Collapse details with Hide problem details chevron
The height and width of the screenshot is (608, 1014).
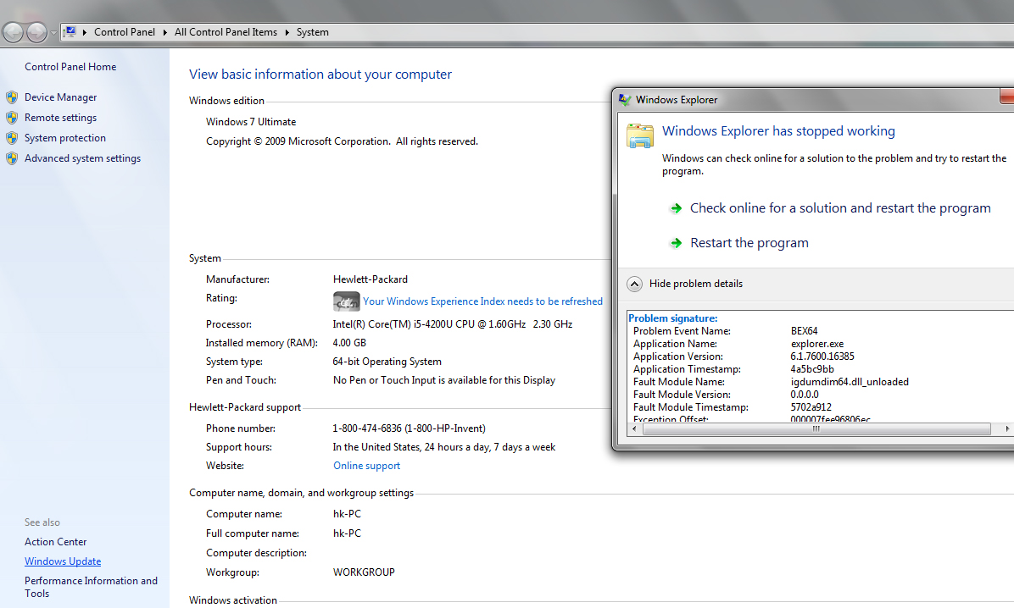click(634, 284)
